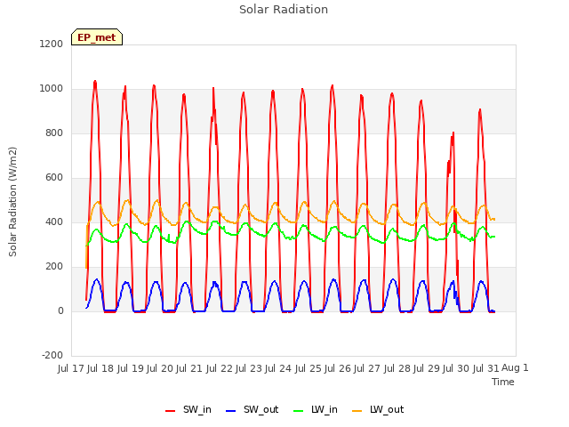Click the green LW_in legend swatch
Screen dimensions: 569x427
298,411
